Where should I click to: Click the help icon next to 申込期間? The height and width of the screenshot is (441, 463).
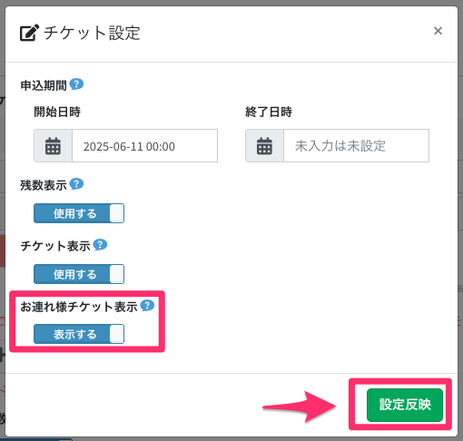click(x=76, y=84)
